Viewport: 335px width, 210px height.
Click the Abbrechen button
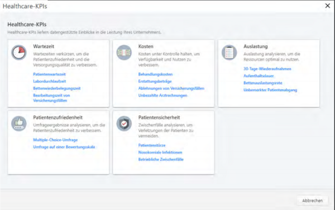(312, 201)
